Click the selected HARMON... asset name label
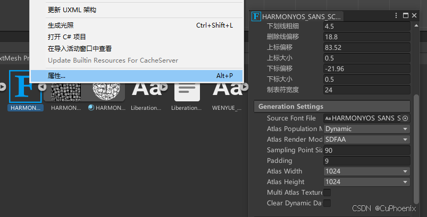This screenshot has width=427, height=217. pos(26,108)
